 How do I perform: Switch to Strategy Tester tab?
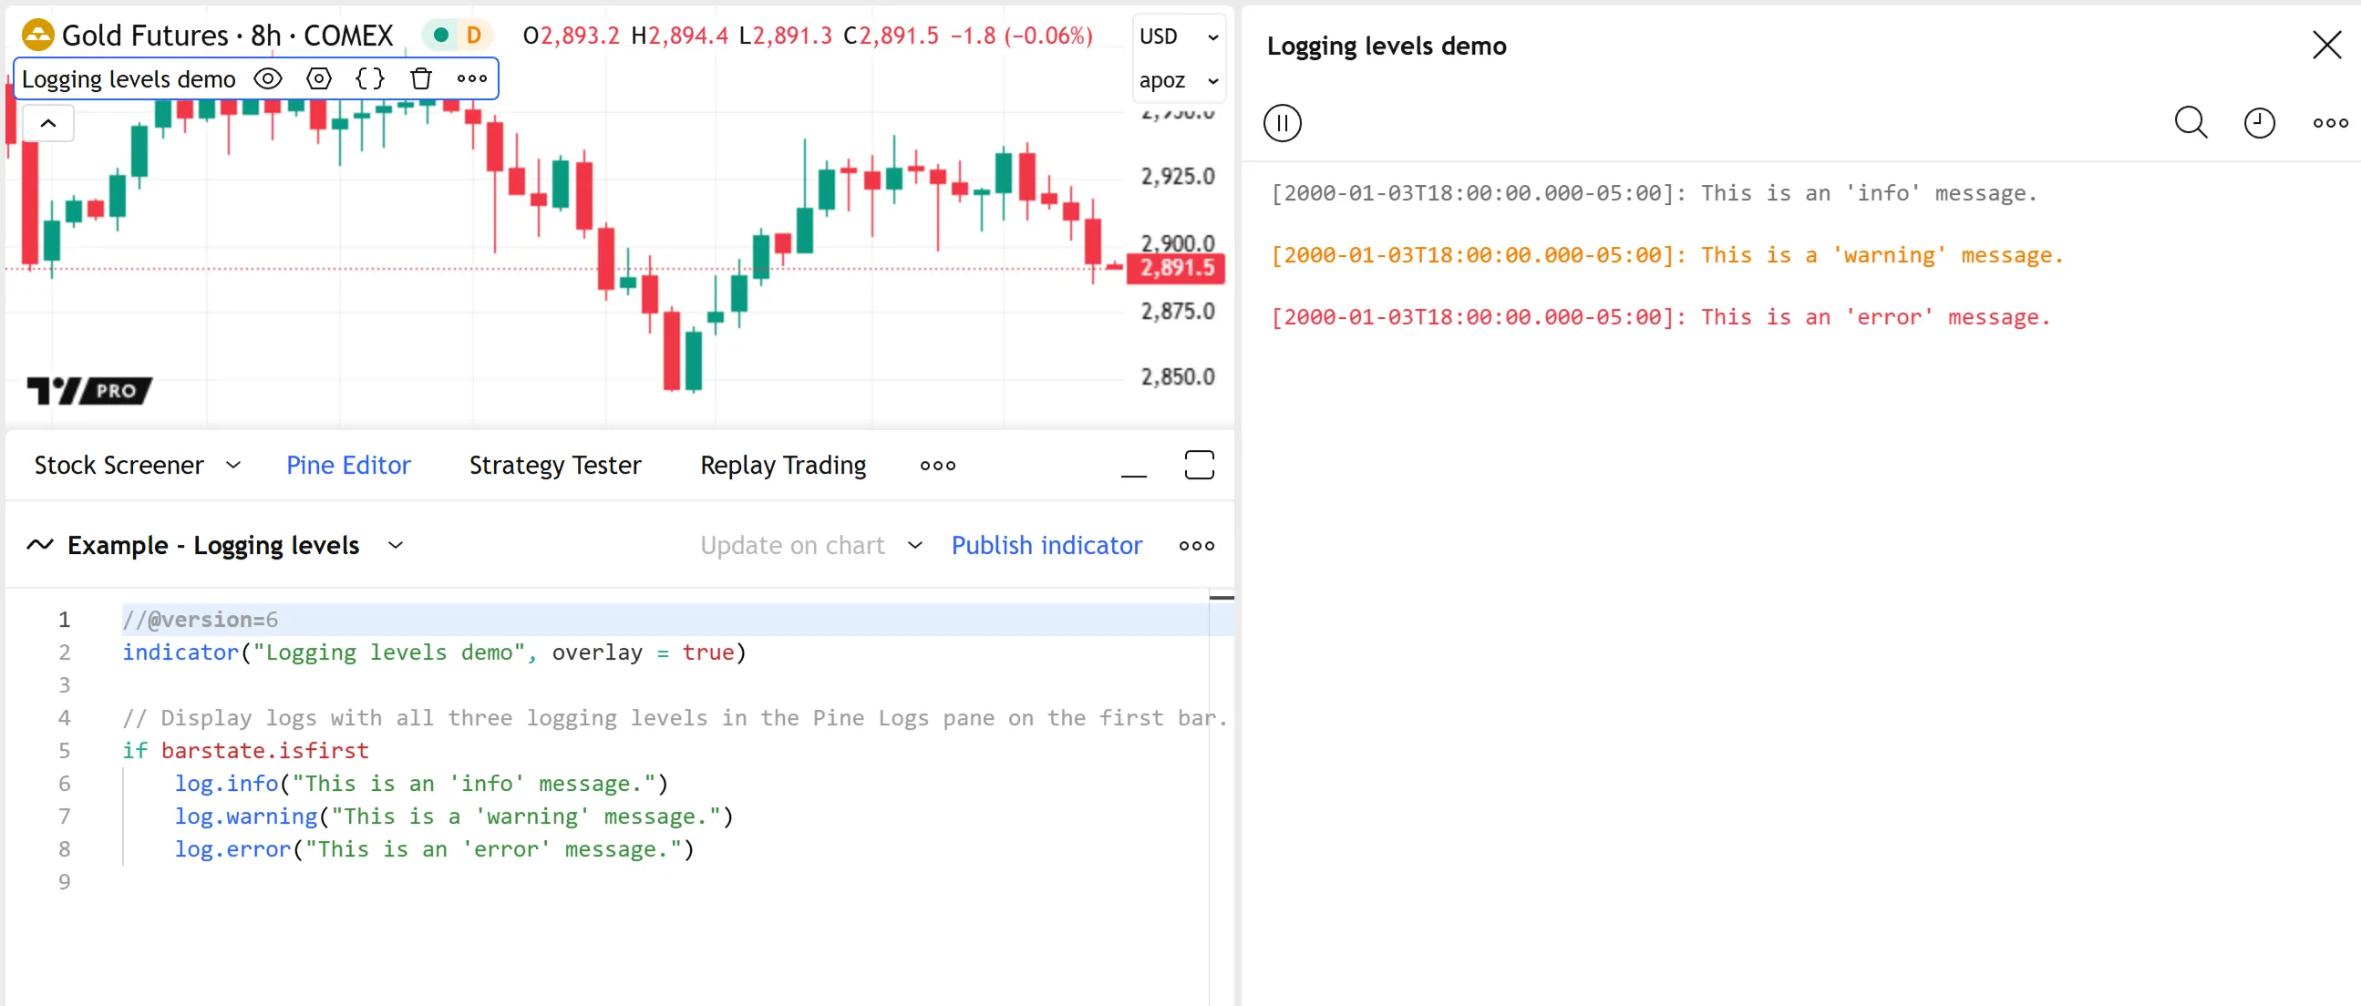[x=554, y=466]
